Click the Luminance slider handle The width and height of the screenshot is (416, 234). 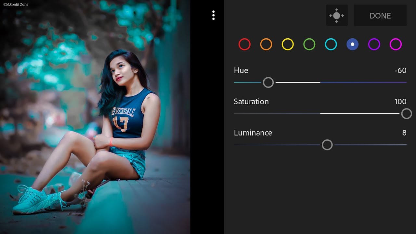click(x=327, y=145)
